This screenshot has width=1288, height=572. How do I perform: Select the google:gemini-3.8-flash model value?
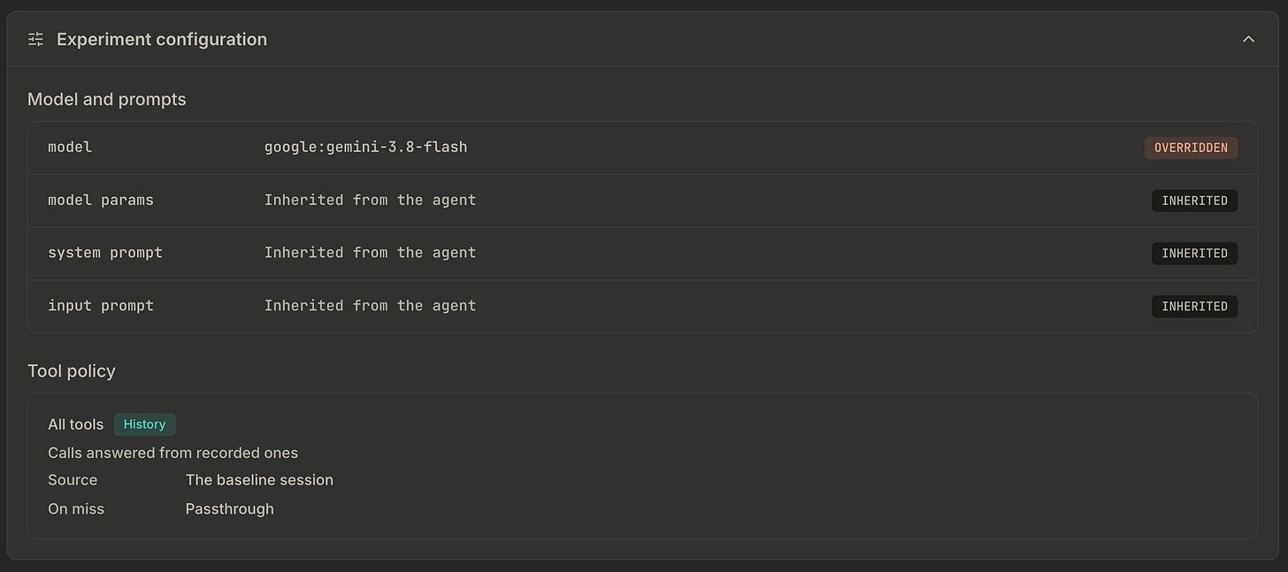[365, 147]
